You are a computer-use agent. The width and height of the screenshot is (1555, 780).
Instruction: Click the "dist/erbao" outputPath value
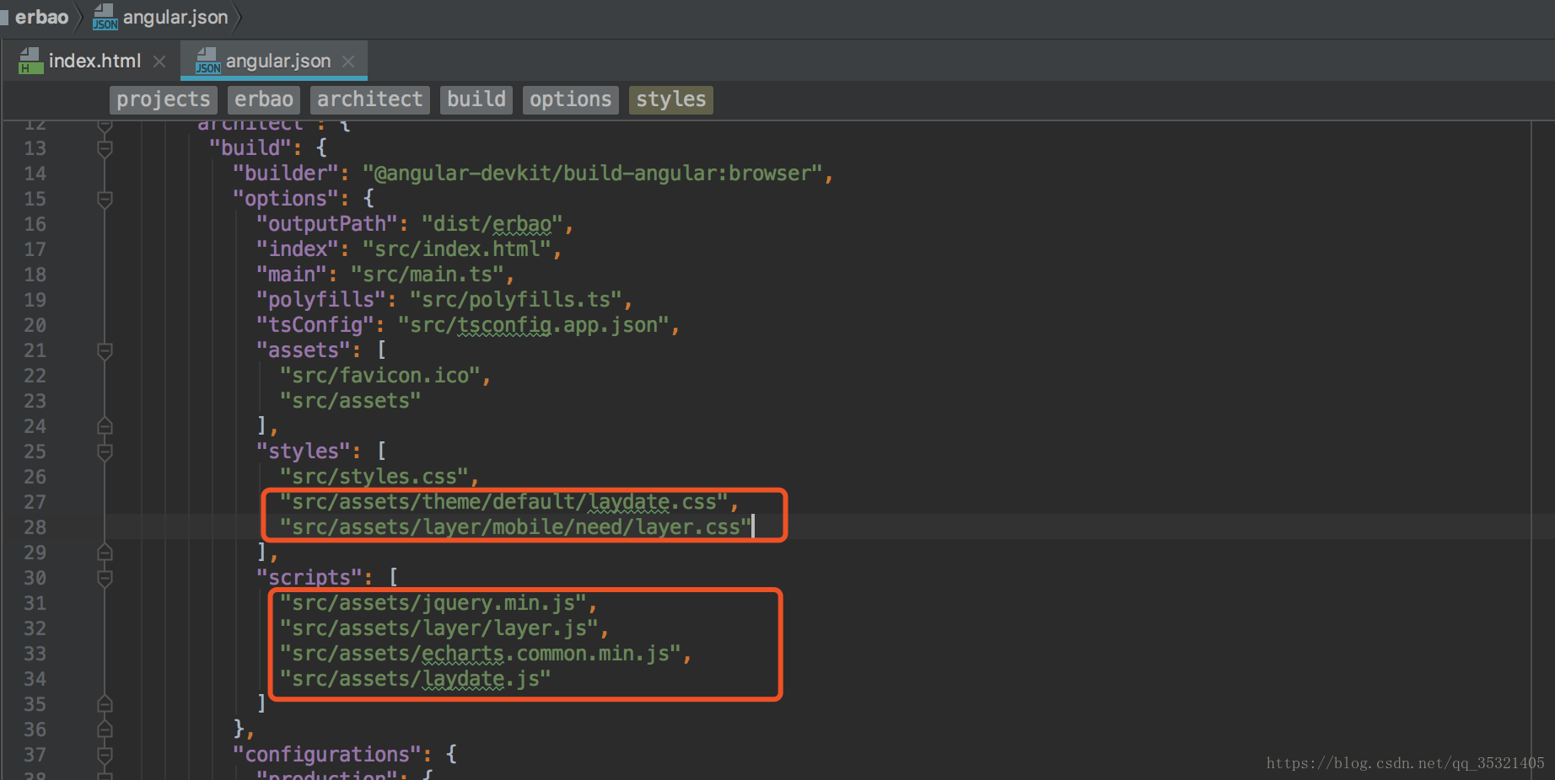pos(492,224)
